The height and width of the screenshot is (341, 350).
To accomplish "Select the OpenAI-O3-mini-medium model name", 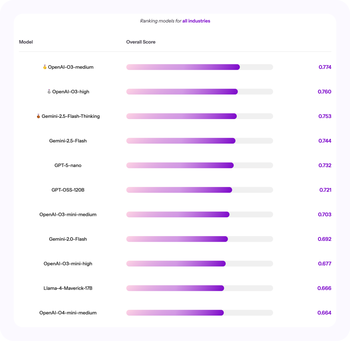I will pos(68,215).
